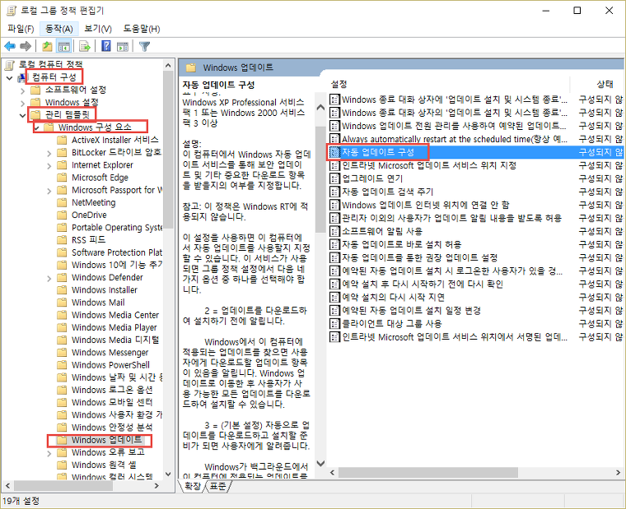Viewport: 626px width, 509px height.
Task: Select the Windows Mail folder
Action: [x=98, y=303]
